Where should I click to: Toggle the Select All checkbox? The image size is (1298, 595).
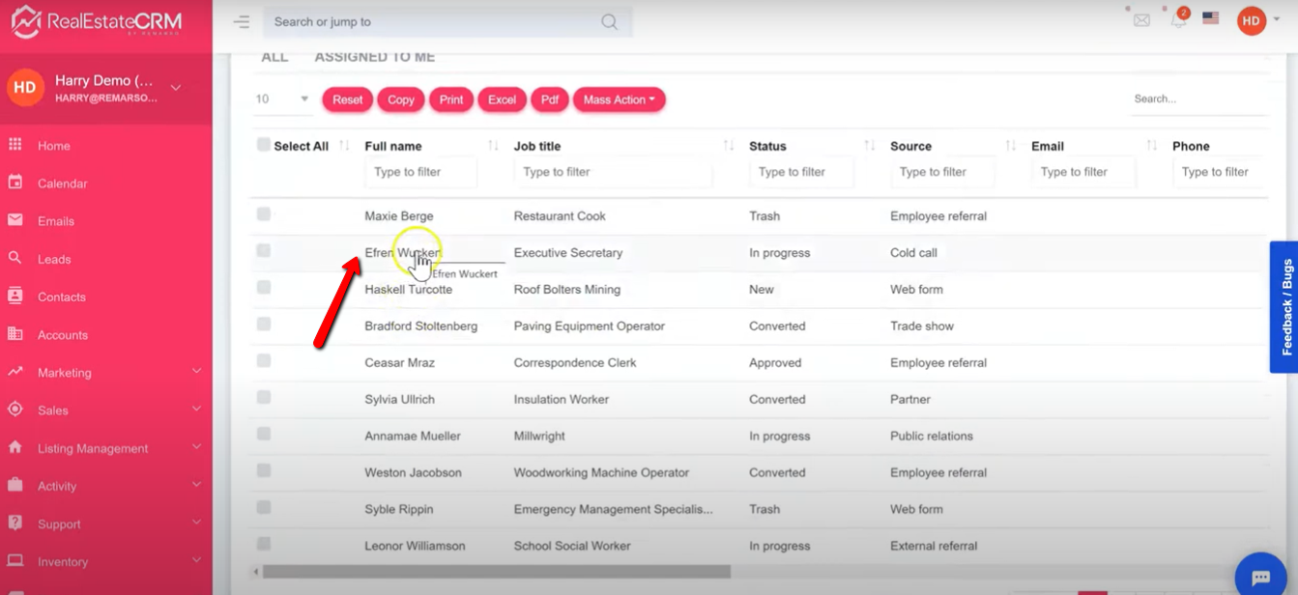point(264,145)
